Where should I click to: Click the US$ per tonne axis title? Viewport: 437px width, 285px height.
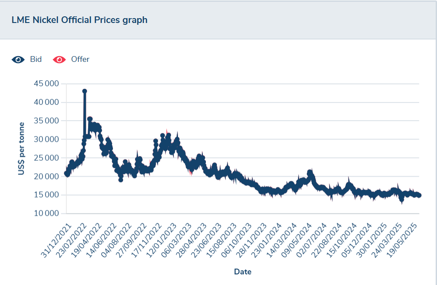(x=21, y=148)
